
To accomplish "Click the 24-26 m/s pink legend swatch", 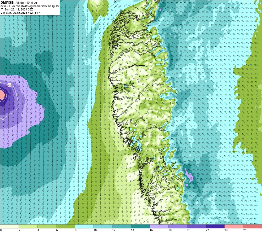I will coord(234,227).
